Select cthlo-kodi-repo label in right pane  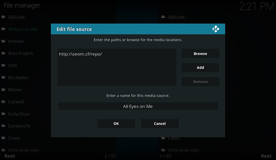pos(183,150)
